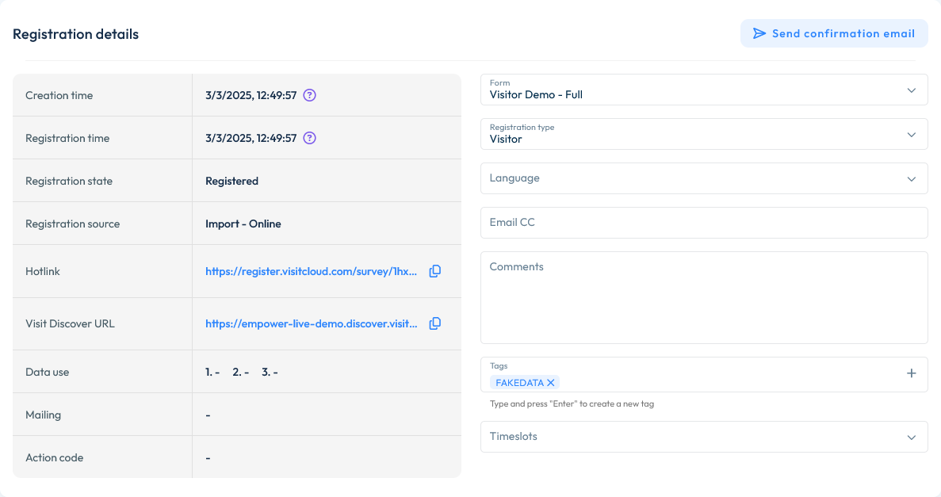
Task: Copy the Hotlink URL using copy icon
Action: click(434, 270)
